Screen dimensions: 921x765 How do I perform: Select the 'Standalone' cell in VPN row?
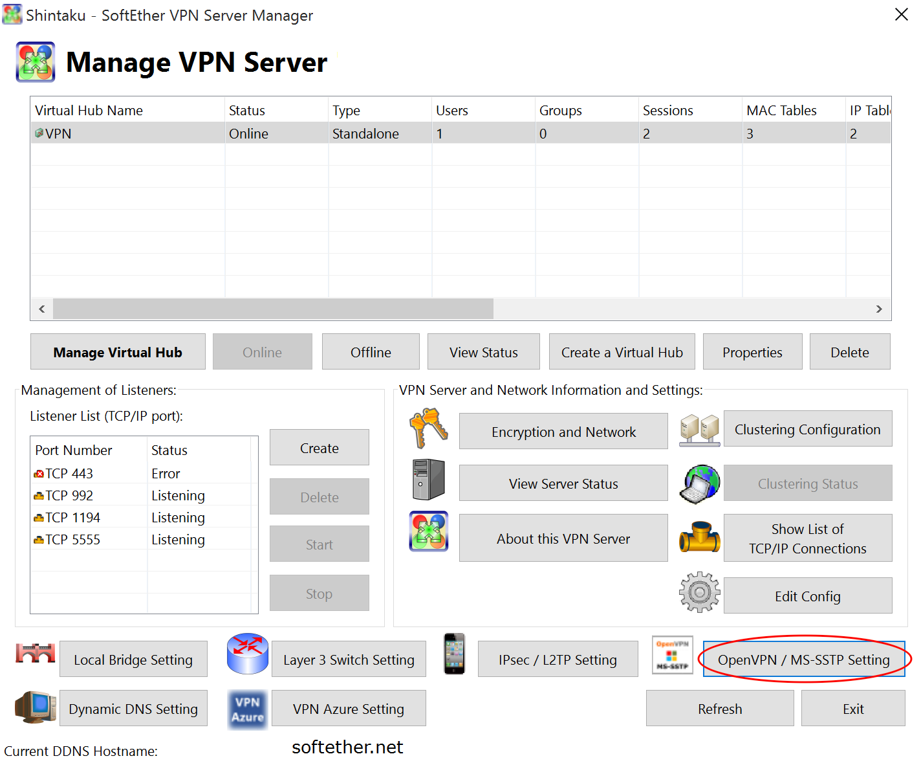(x=380, y=133)
